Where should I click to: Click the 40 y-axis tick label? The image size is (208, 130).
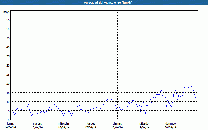click(x=8, y=47)
